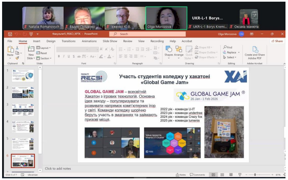288x180 pixels.
Task: Toggle the Notes pane in status bar
Action: tap(180, 175)
